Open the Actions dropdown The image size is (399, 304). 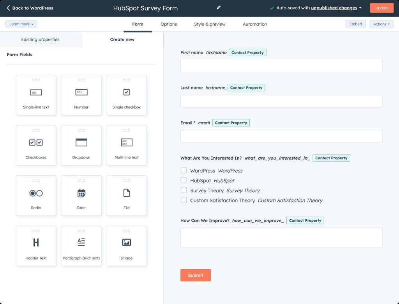(381, 24)
